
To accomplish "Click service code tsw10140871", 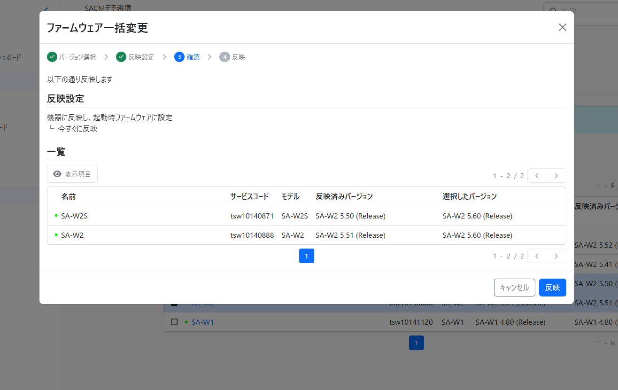I will [x=252, y=216].
